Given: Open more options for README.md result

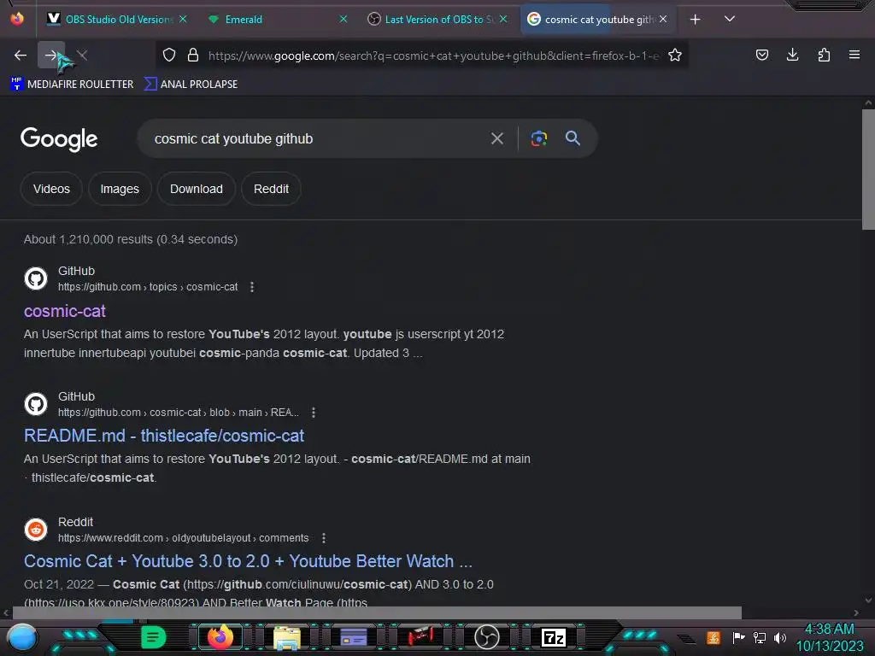Looking at the screenshot, I should [x=314, y=413].
